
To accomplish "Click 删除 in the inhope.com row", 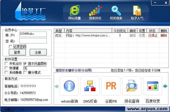I will coord(164,35).
